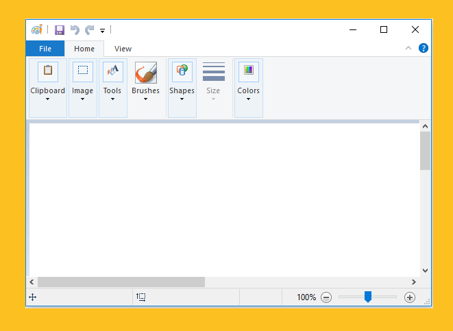Image resolution: width=453 pixels, height=331 pixels.
Task: Click the Colors label
Action: (249, 90)
